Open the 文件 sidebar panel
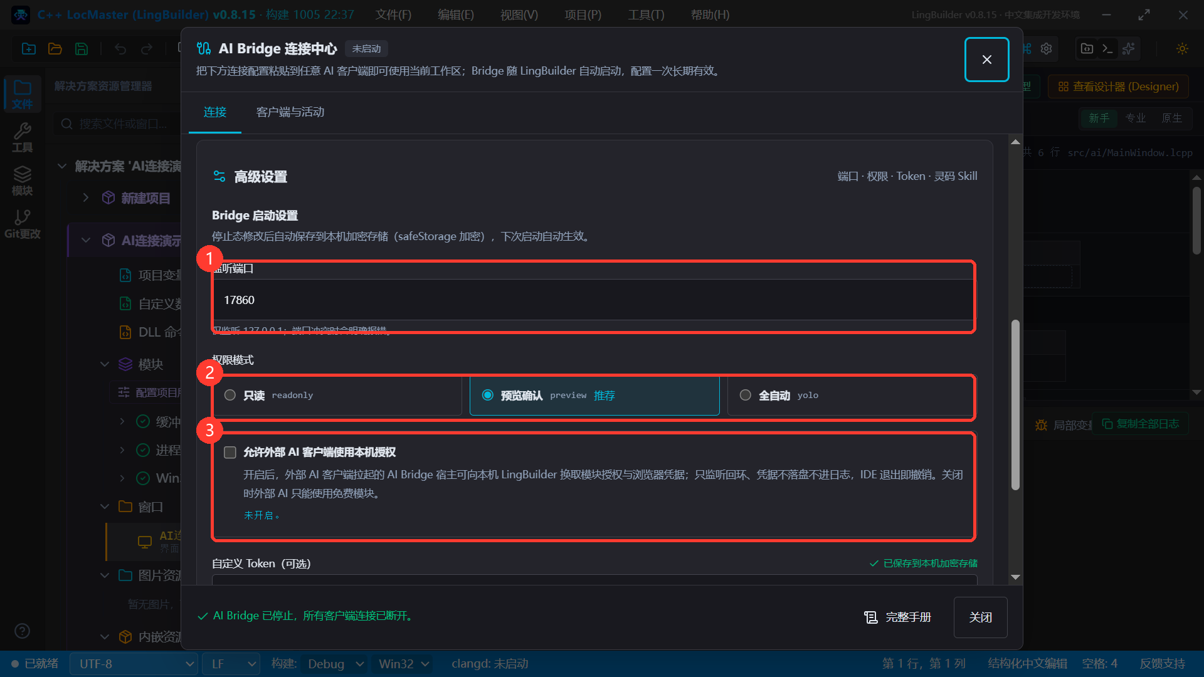This screenshot has height=677, width=1204. [23, 95]
